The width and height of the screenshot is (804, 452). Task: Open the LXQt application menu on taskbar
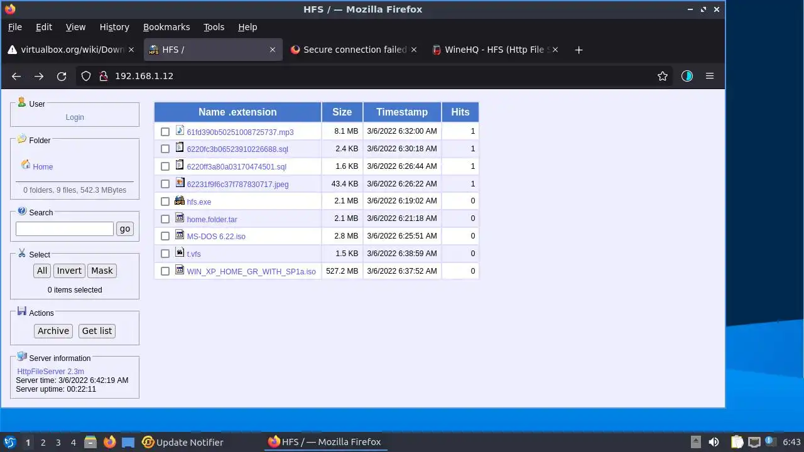click(9, 442)
